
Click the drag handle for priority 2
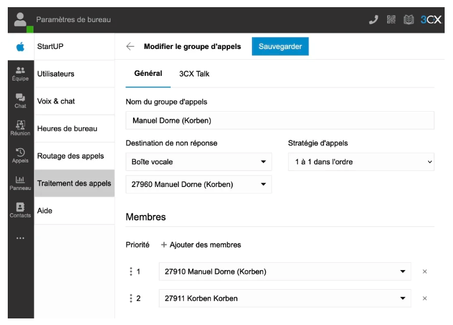click(131, 298)
